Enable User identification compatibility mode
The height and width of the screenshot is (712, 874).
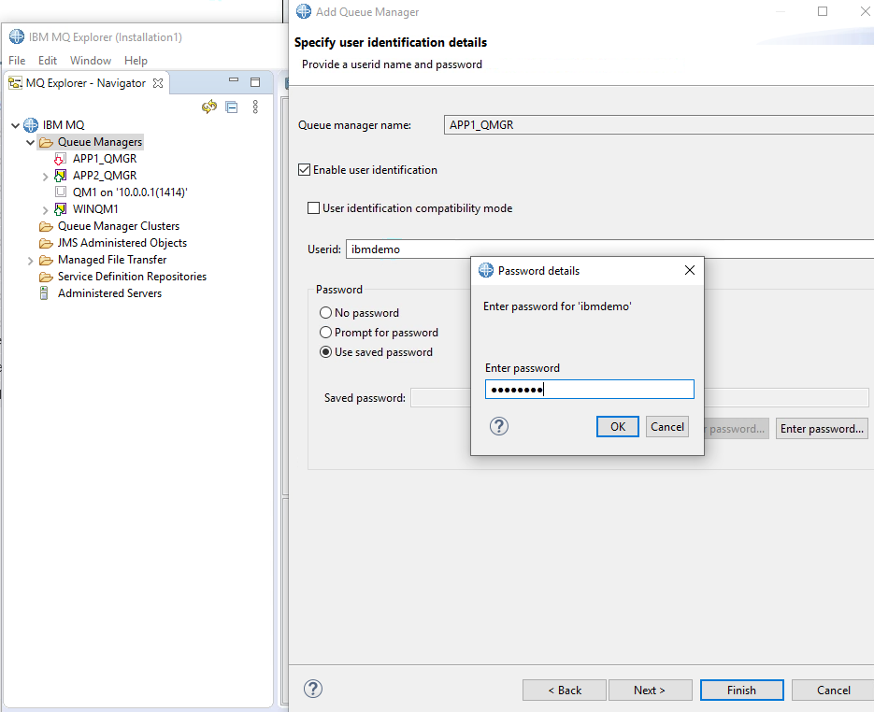(314, 207)
